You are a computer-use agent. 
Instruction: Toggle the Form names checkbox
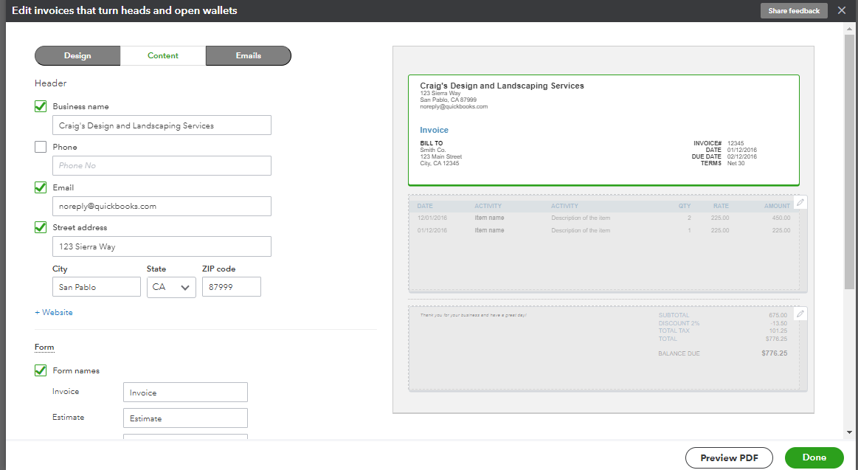click(41, 370)
